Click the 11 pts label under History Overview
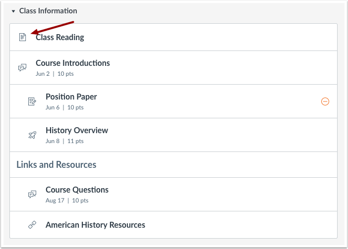This screenshot has height=249, width=348. point(75,141)
